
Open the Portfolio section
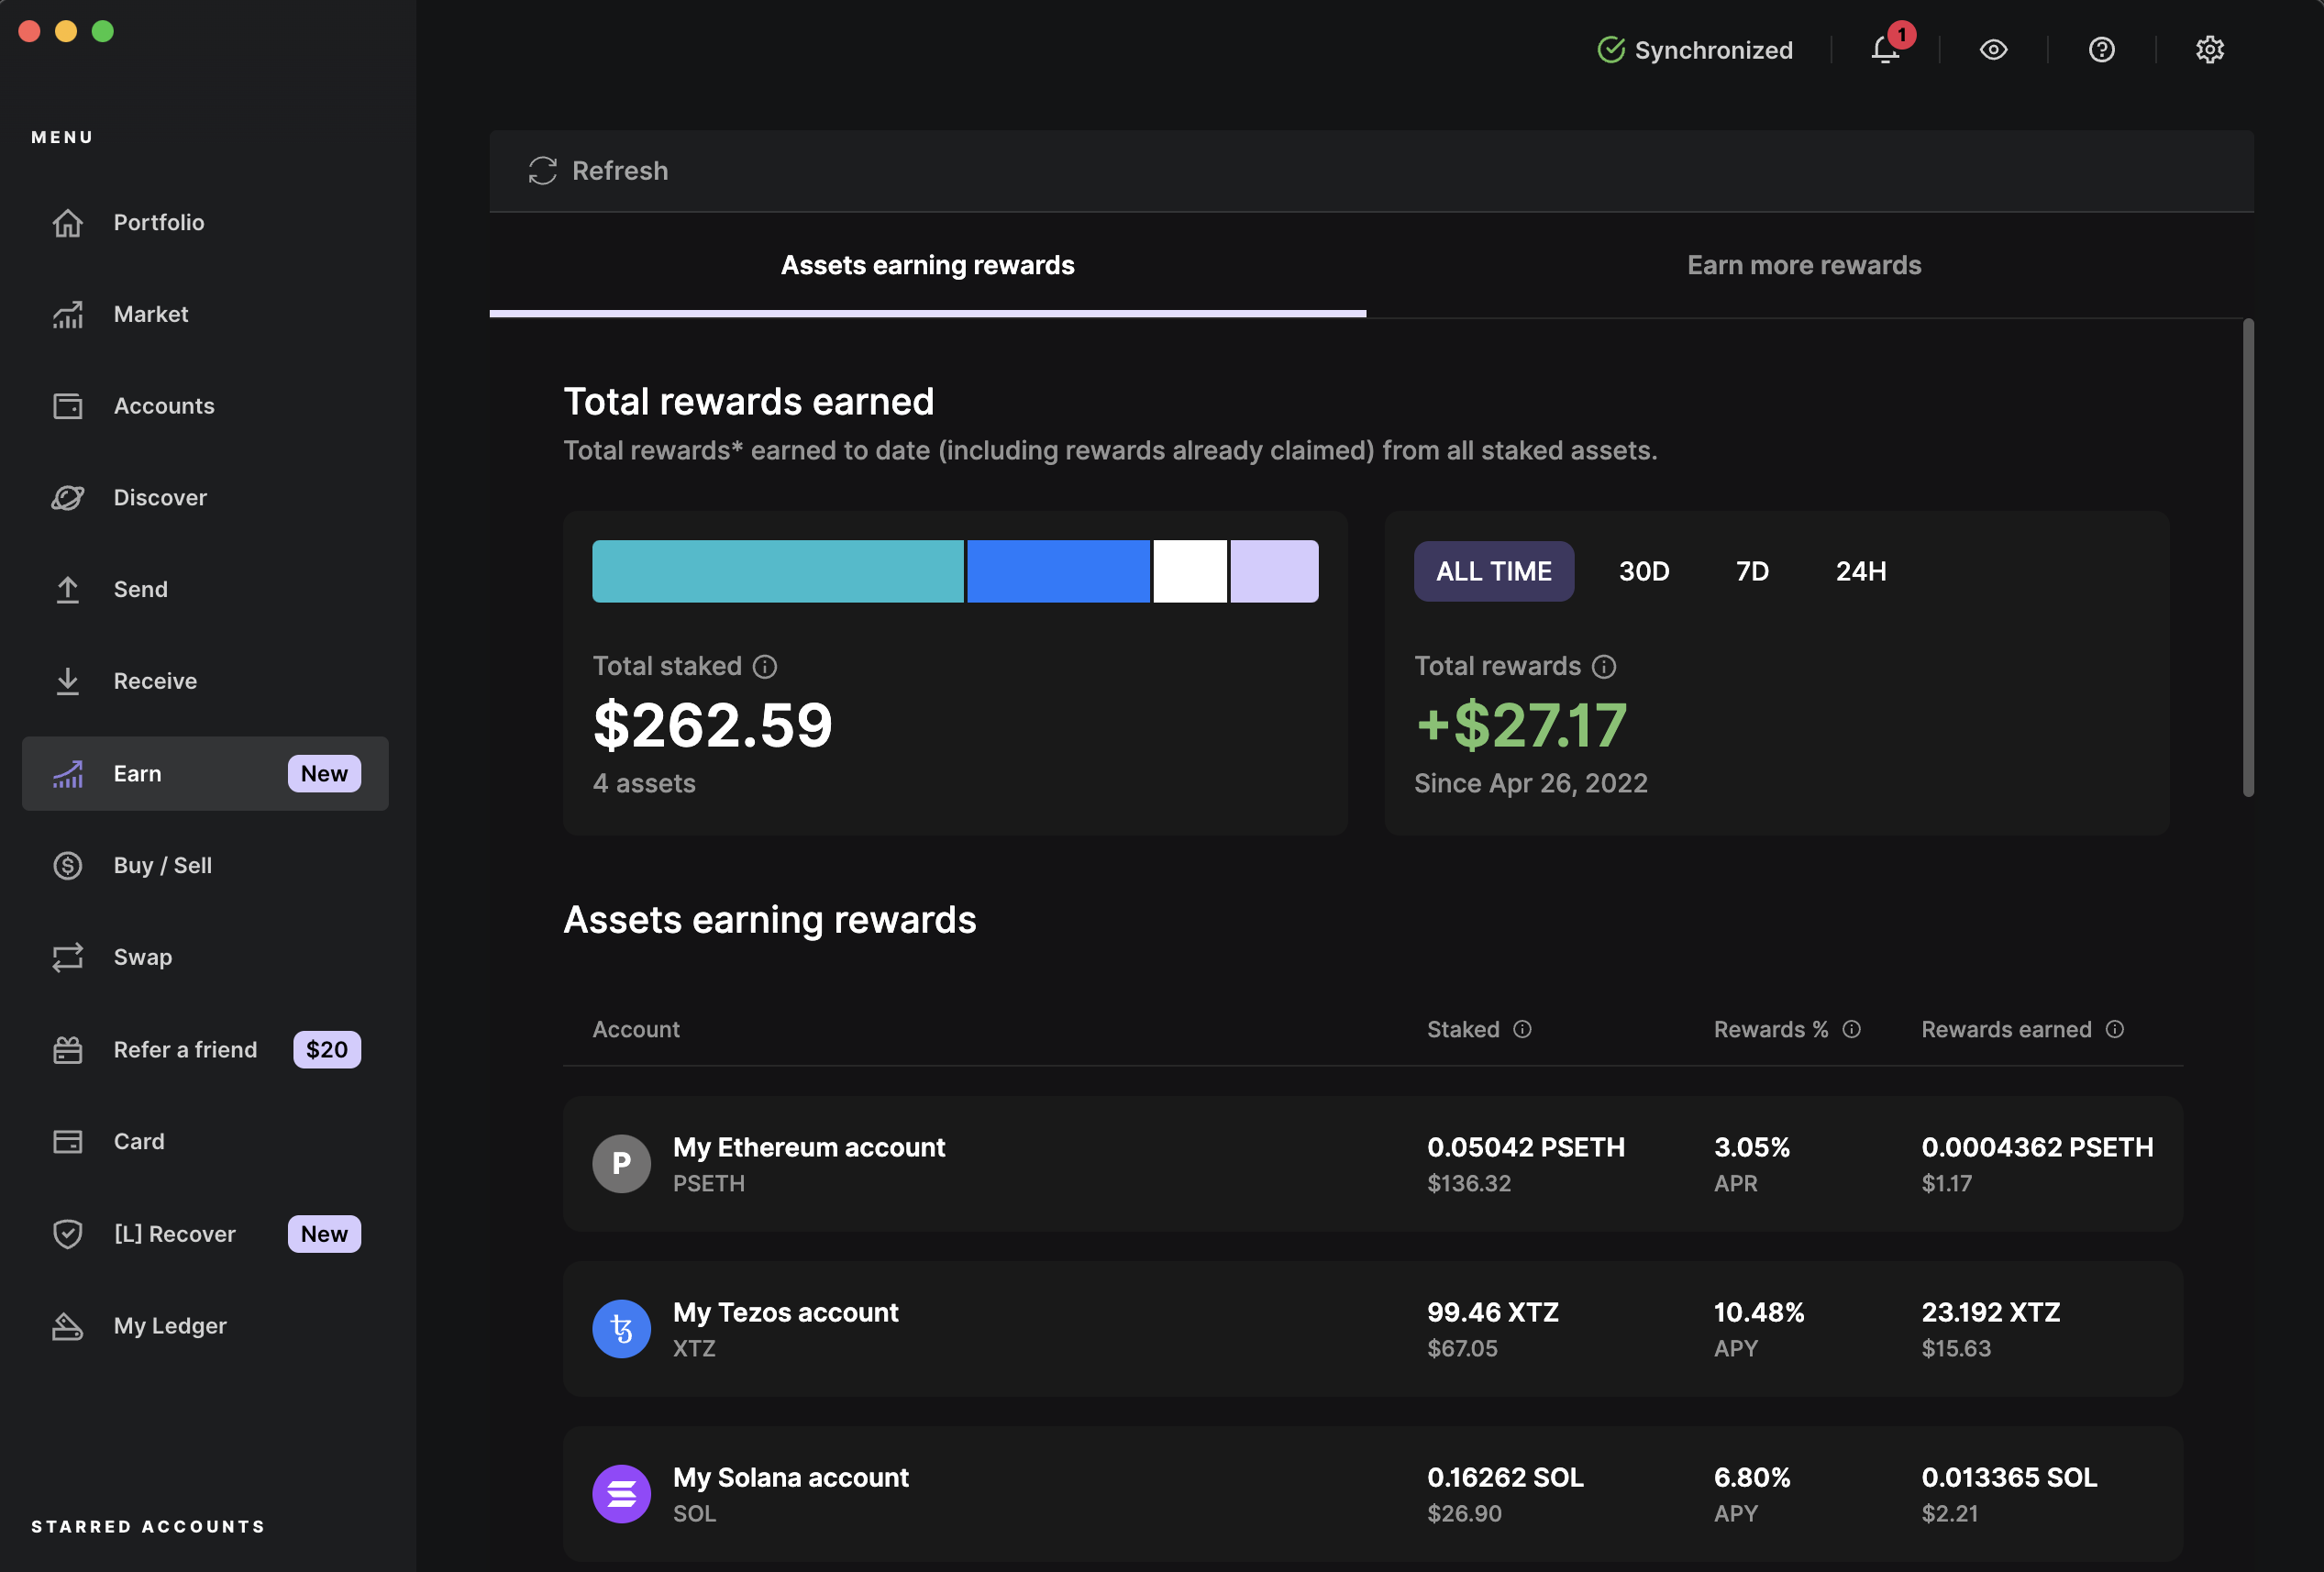tap(159, 222)
